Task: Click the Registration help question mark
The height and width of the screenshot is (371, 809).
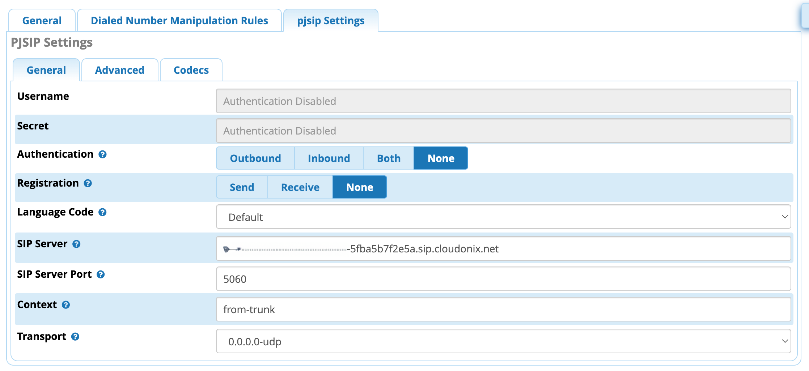Action: point(88,183)
